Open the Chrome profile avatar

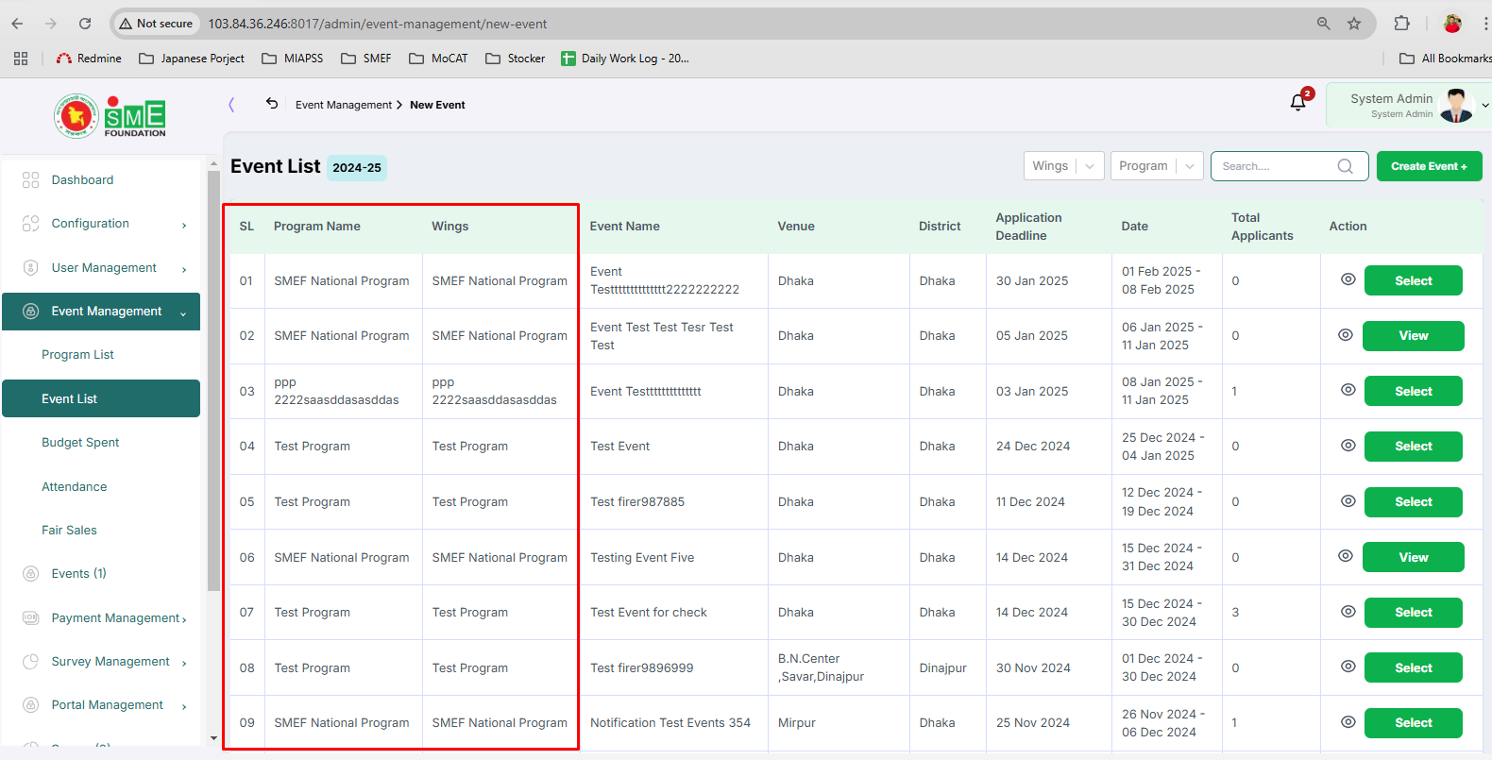pyautogui.click(x=1452, y=24)
